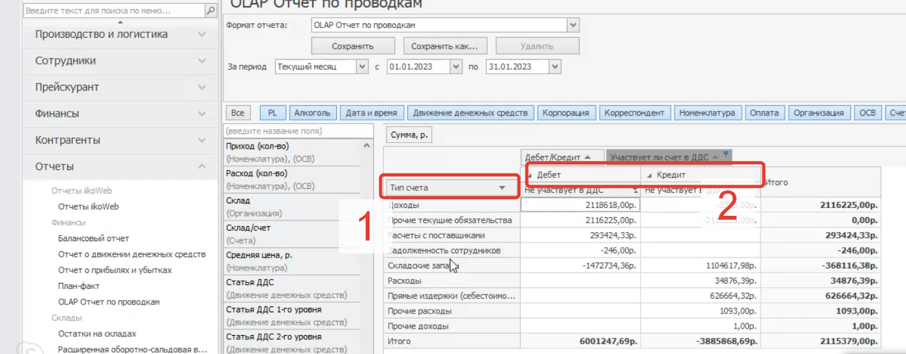906x354 pixels.
Task: Toggle the ОСВ field group filter
Action: tap(868, 113)
